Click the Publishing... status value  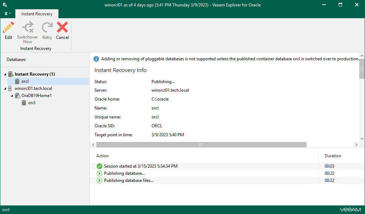click(x=163, y=82)
